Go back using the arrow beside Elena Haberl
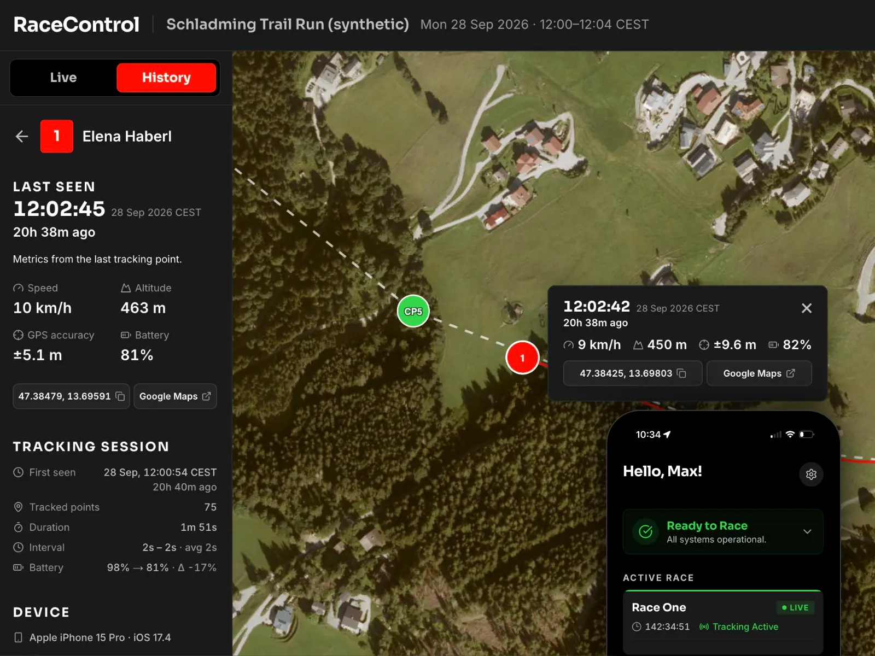Viewport: 875px width, 656px height. (22, 136)
